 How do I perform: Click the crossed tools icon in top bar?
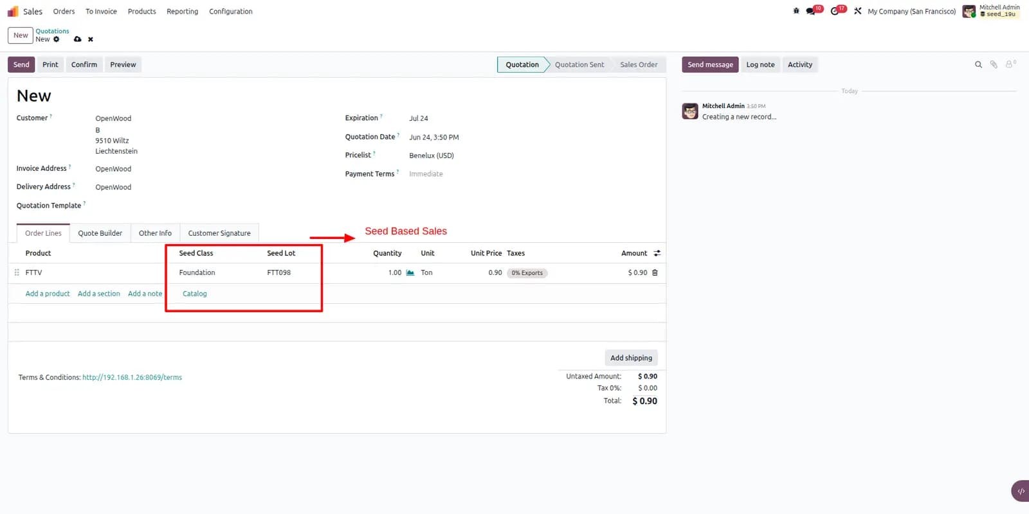[x=858, y=11]
